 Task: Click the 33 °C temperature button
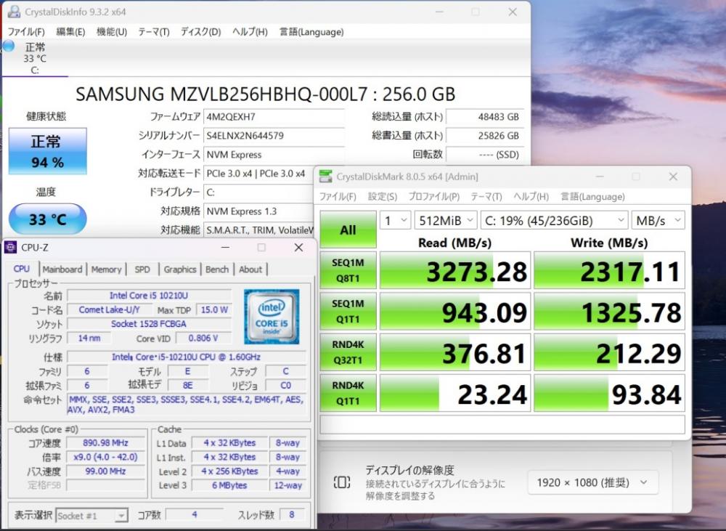click(48, 219)
